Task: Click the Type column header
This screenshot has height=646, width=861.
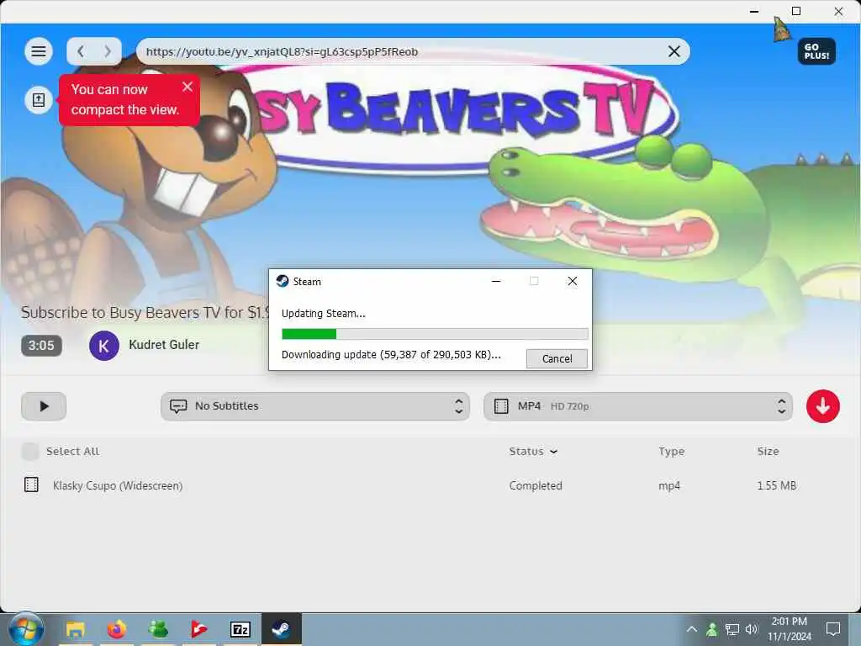Action: coord(672,452)
